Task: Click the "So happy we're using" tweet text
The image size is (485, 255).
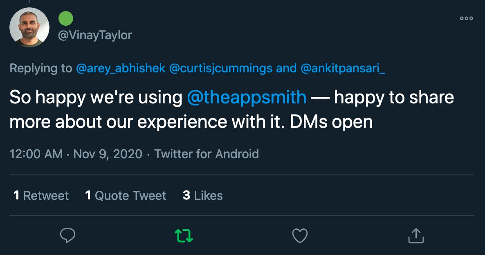Action: pos(96,98)
